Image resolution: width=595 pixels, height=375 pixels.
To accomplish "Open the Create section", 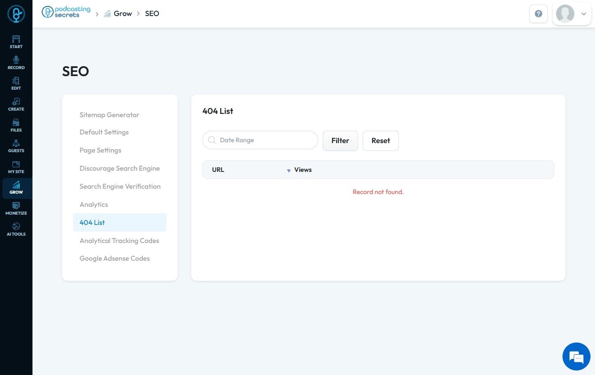I will (16, 104).
